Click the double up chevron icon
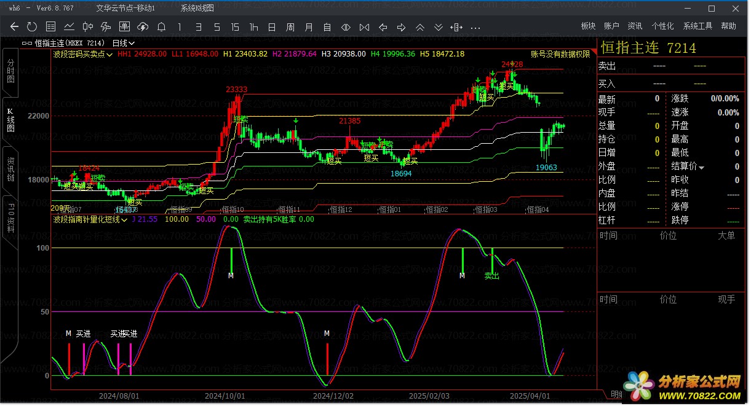The height and width of the screenshot is (406, 751). pos(420,27)
